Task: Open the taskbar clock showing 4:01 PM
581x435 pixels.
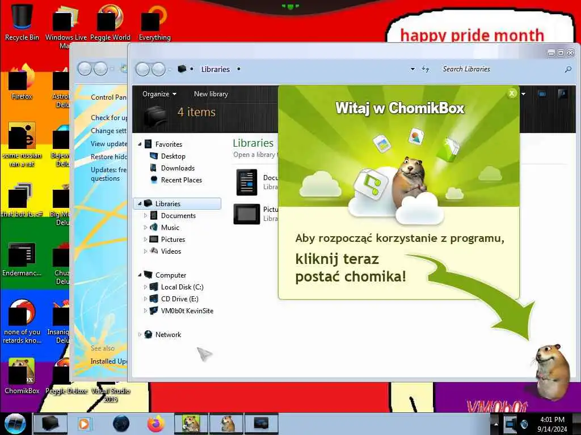Action: 552,424
